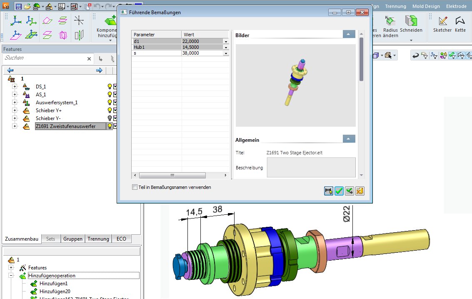Image resolution: width=472 pixels, height=299 pixels.
Task: Collapse the Bilder section
Action: [349, 34]
